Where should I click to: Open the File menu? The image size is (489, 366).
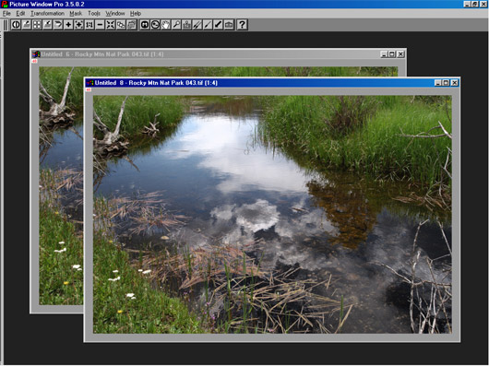point(6,14)
